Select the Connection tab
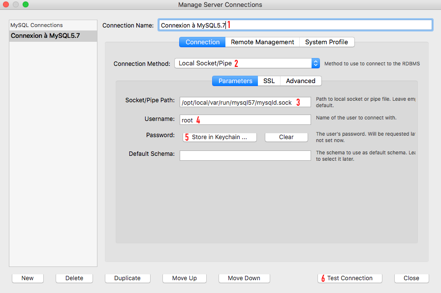Image resolution: width=441 pixels, height=293 pixels. [202, 42]
